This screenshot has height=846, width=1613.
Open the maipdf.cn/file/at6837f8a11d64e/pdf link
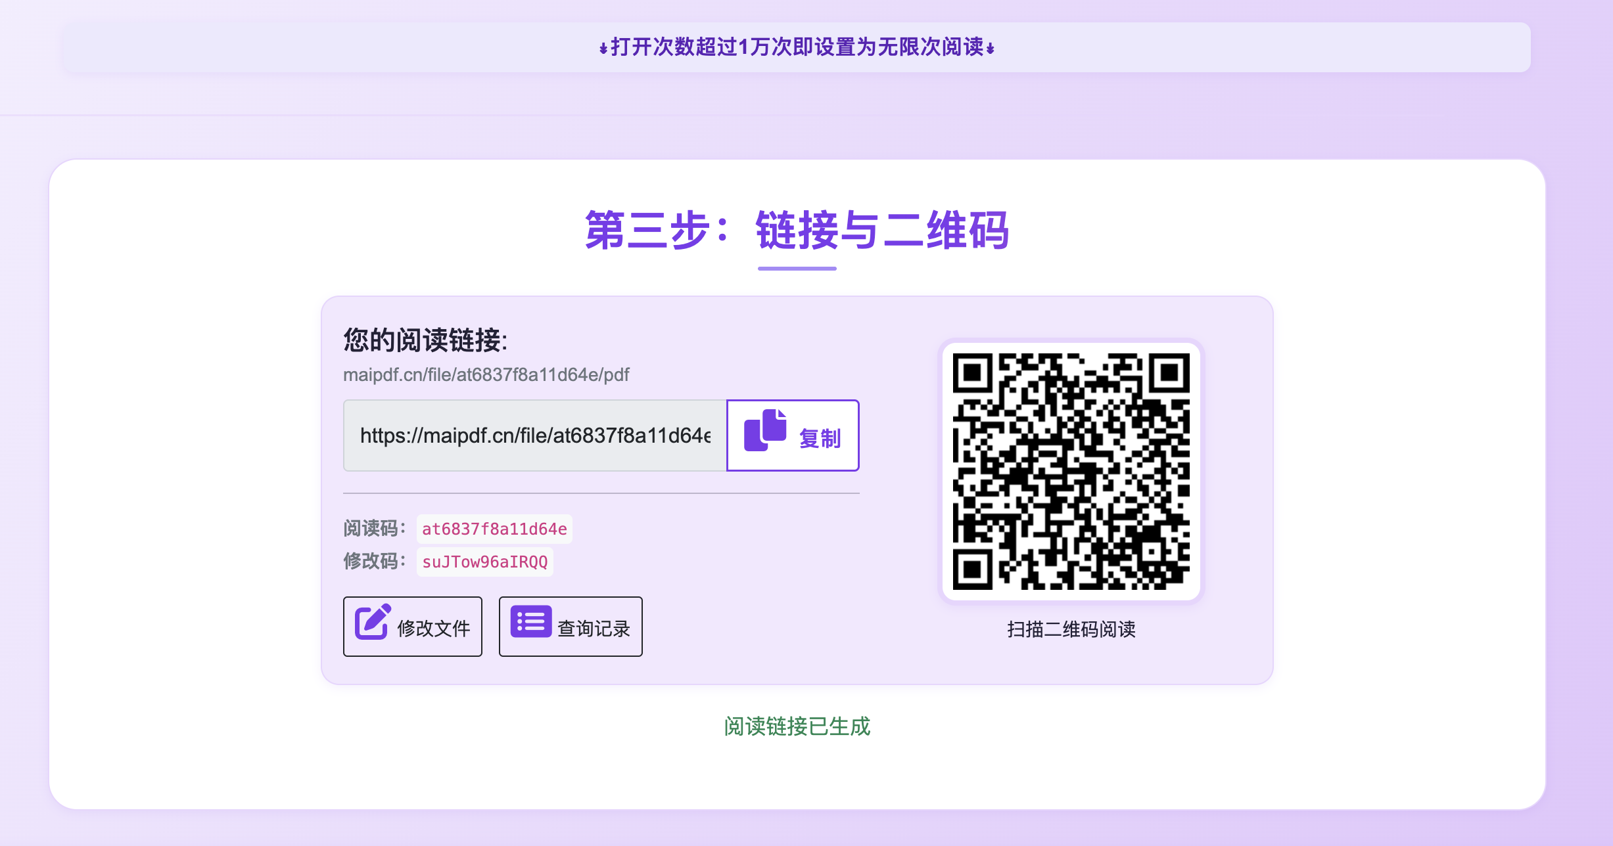(486, 374)
